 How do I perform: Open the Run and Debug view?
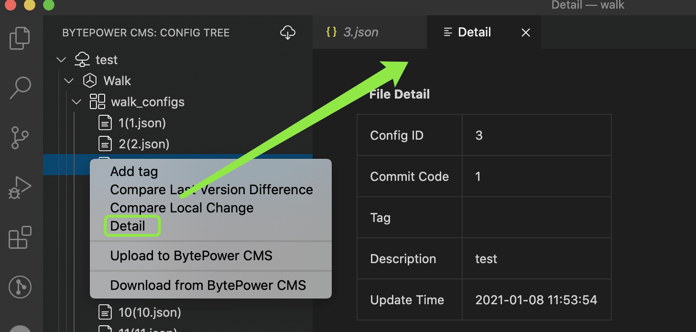pyautogui.click(x=20, y=188)
